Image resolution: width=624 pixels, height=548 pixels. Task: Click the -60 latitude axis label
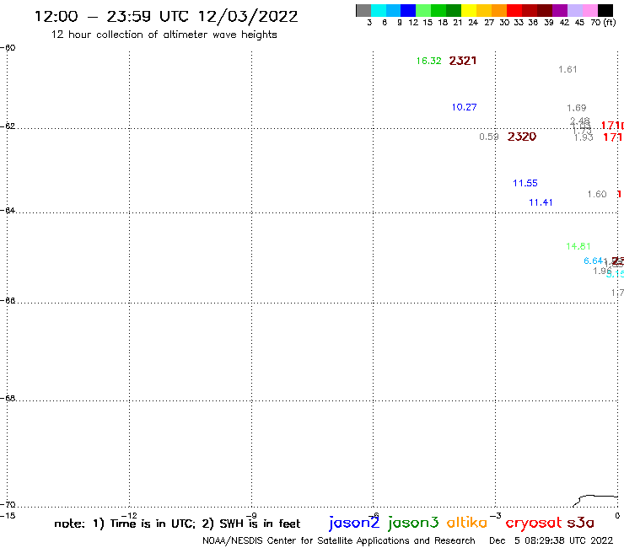point(8,48)
